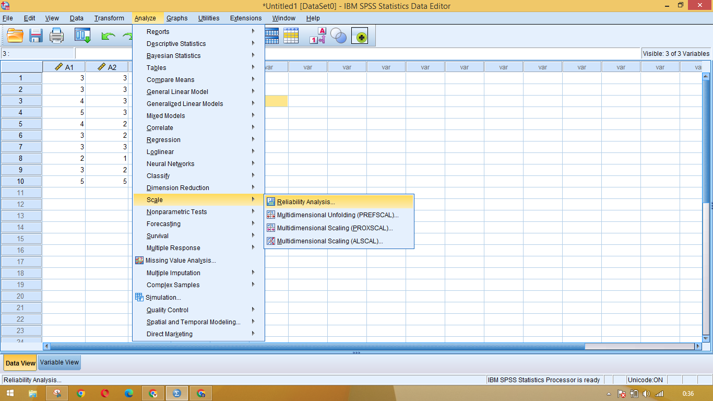Open Opera browser from the taskbar
This screenshot has height=401, width=713.
(105, 393)
